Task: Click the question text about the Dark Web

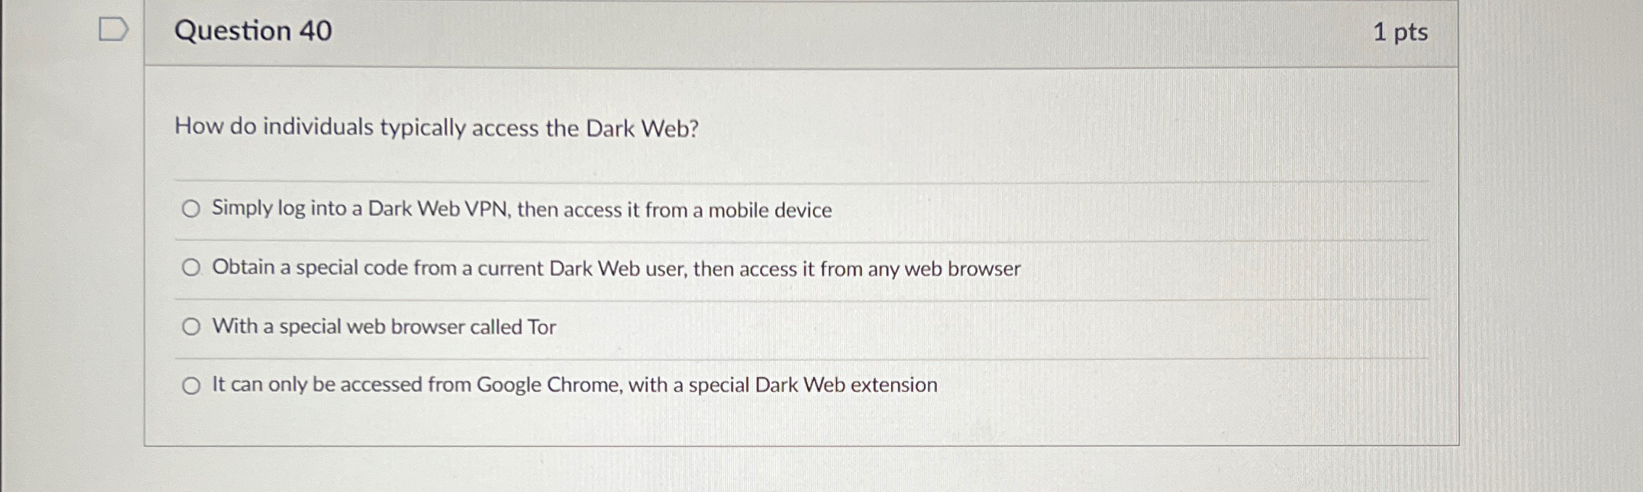Action: tap(435, 128)
